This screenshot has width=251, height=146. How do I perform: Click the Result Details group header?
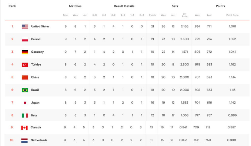[124, 6]
